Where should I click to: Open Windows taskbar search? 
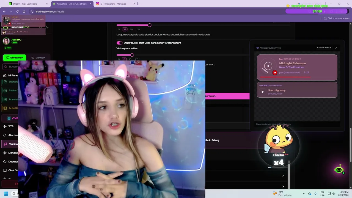(x=14, y=194)
